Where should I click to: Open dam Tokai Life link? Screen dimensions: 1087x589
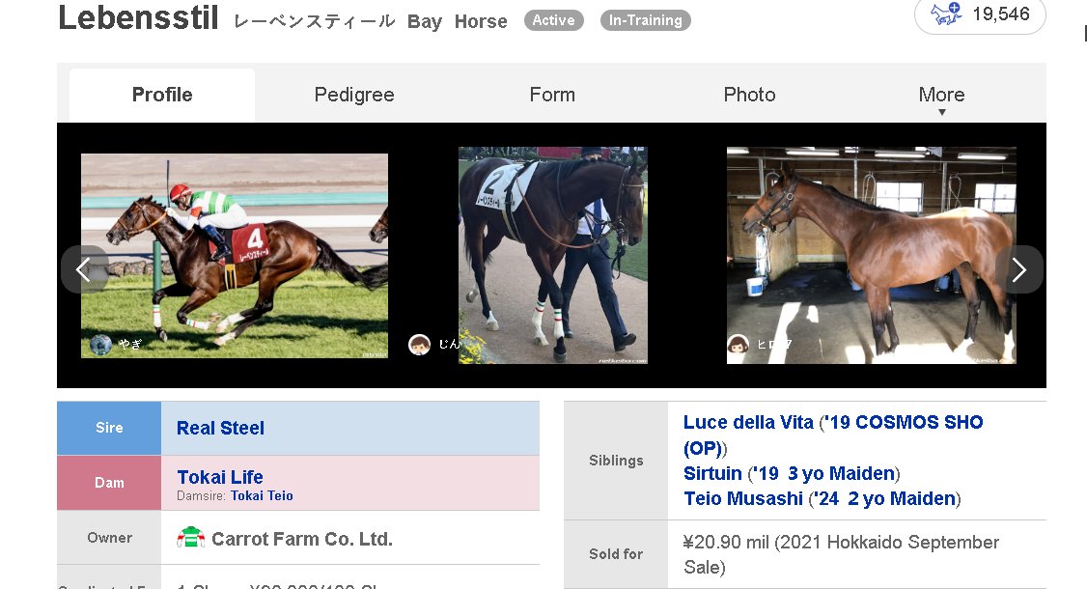pos(220,477)
